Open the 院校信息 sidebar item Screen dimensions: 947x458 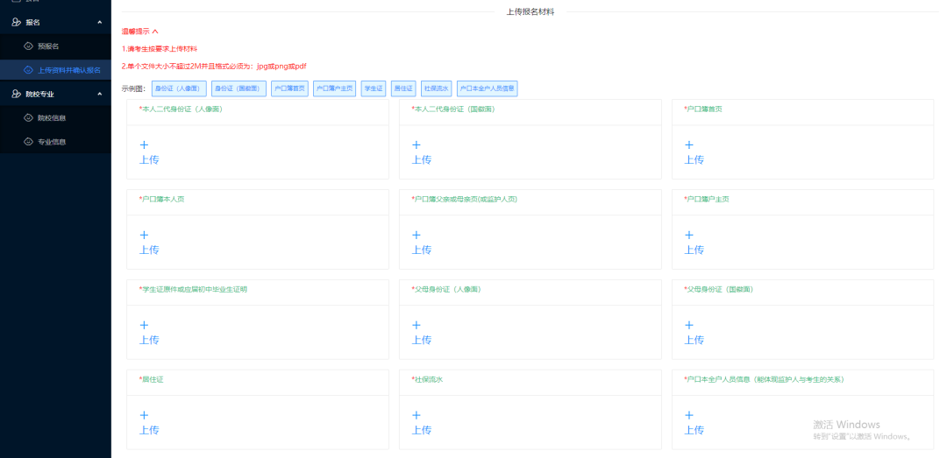pyautogui.click(x=52, y=117)
